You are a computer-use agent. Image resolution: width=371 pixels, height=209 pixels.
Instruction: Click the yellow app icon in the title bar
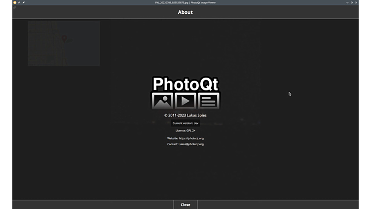pos(15,2)
